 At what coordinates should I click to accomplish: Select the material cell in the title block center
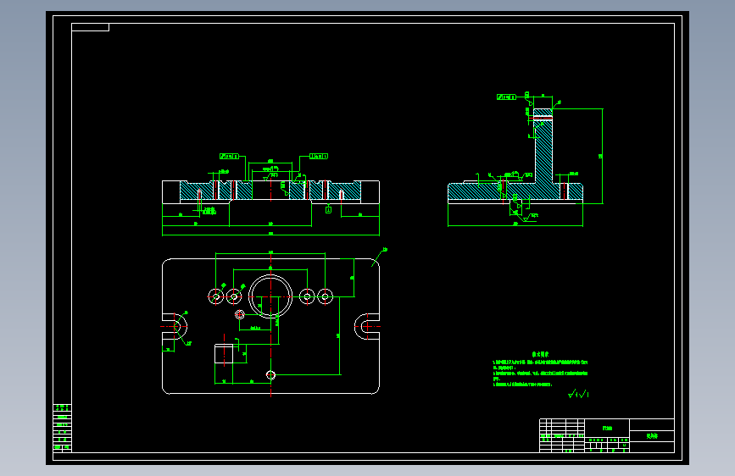(607, 429)
